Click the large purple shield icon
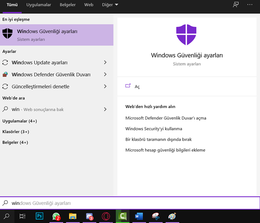The height and width of the screenshot is (223, 260). (x=187, y=35)
